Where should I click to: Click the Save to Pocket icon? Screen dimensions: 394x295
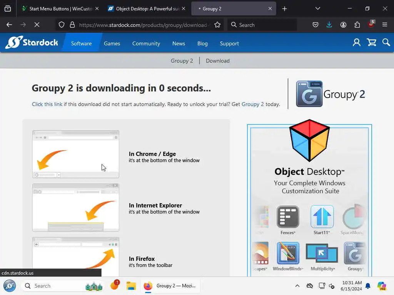(x=316, y=25)
